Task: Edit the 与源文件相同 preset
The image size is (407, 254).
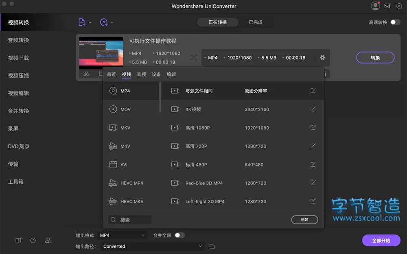Action: tap(313, 91)
